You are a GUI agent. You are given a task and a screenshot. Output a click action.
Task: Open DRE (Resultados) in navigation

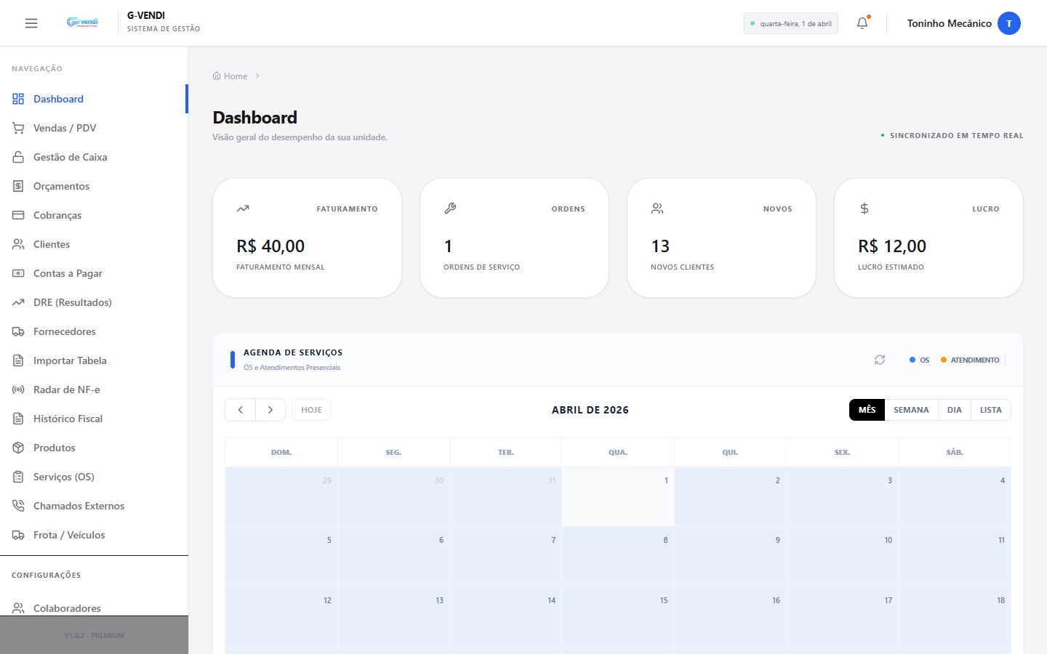click(72, 302)
